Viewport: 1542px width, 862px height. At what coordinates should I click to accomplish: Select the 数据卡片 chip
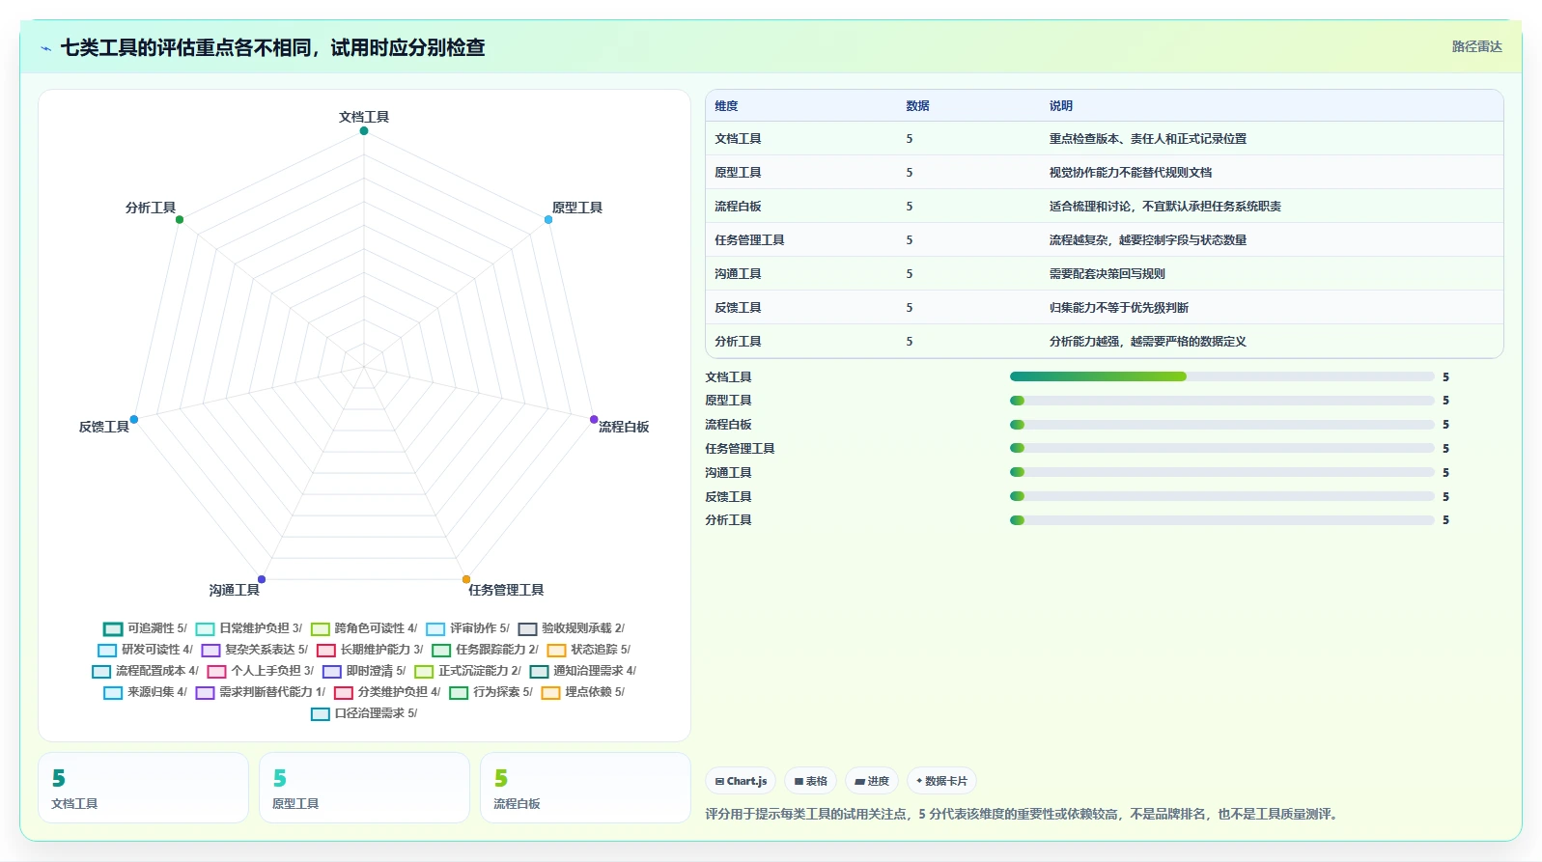pos(941,781)
